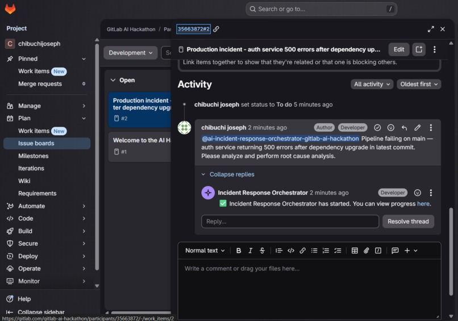Apply italic formatting in comment editor
Image resolution: width=458 pixels, height=321 pixels.
(x=251, y=251)
